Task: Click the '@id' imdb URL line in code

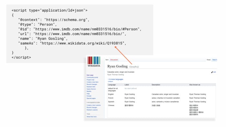Action: pos(80,29)
